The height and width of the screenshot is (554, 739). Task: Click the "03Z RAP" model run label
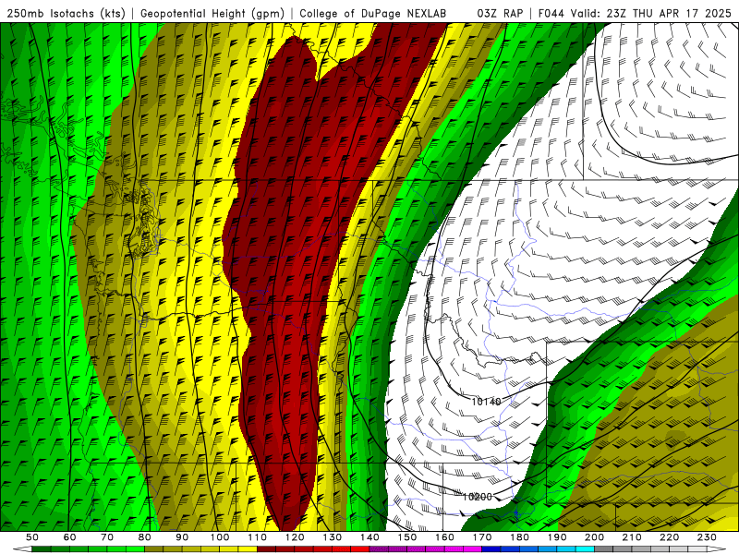coord(500,13)
